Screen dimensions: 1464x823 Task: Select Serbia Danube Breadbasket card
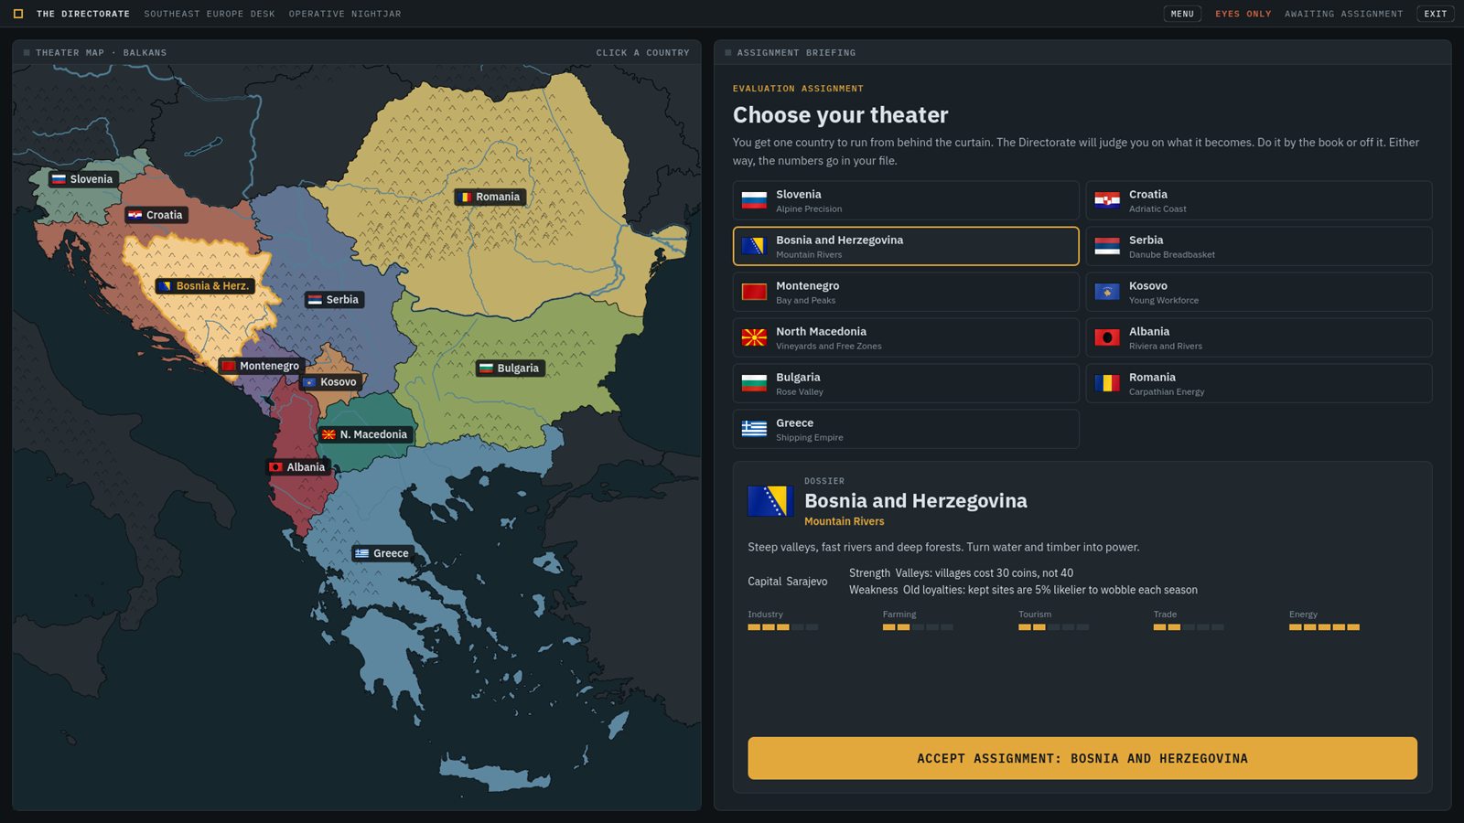coord(1259,246)
